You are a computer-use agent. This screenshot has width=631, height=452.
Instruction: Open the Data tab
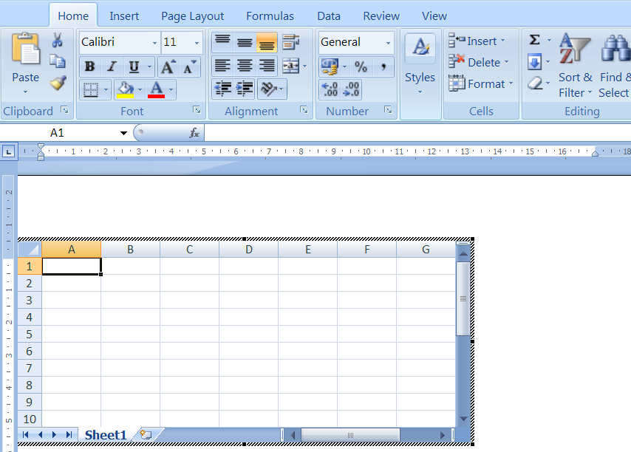click(329, 16)
